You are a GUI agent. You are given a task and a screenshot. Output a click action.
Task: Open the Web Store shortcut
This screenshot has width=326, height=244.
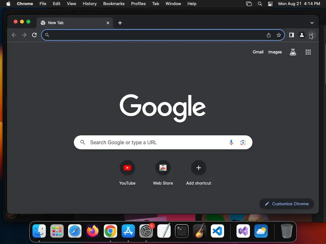tap(163, 173)
